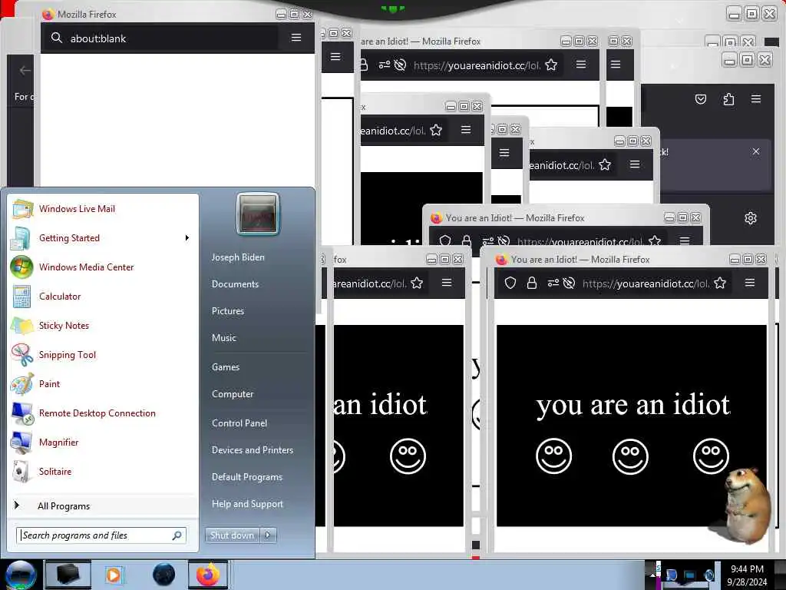The width and height of the screenshot is (786, 590).
Task: Dismiss notification with X in the rightmost Firefox window
Action: (x=756, y=151)
